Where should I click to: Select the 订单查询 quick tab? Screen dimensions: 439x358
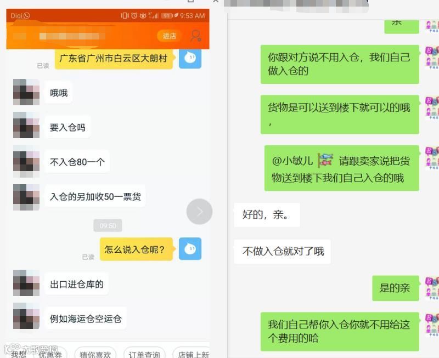[144, 354]
